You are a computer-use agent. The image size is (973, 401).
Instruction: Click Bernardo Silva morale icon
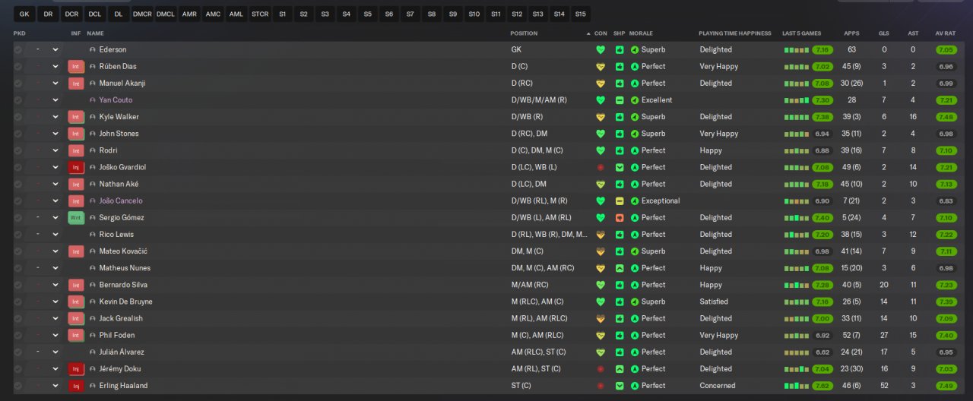coord(635,285)
